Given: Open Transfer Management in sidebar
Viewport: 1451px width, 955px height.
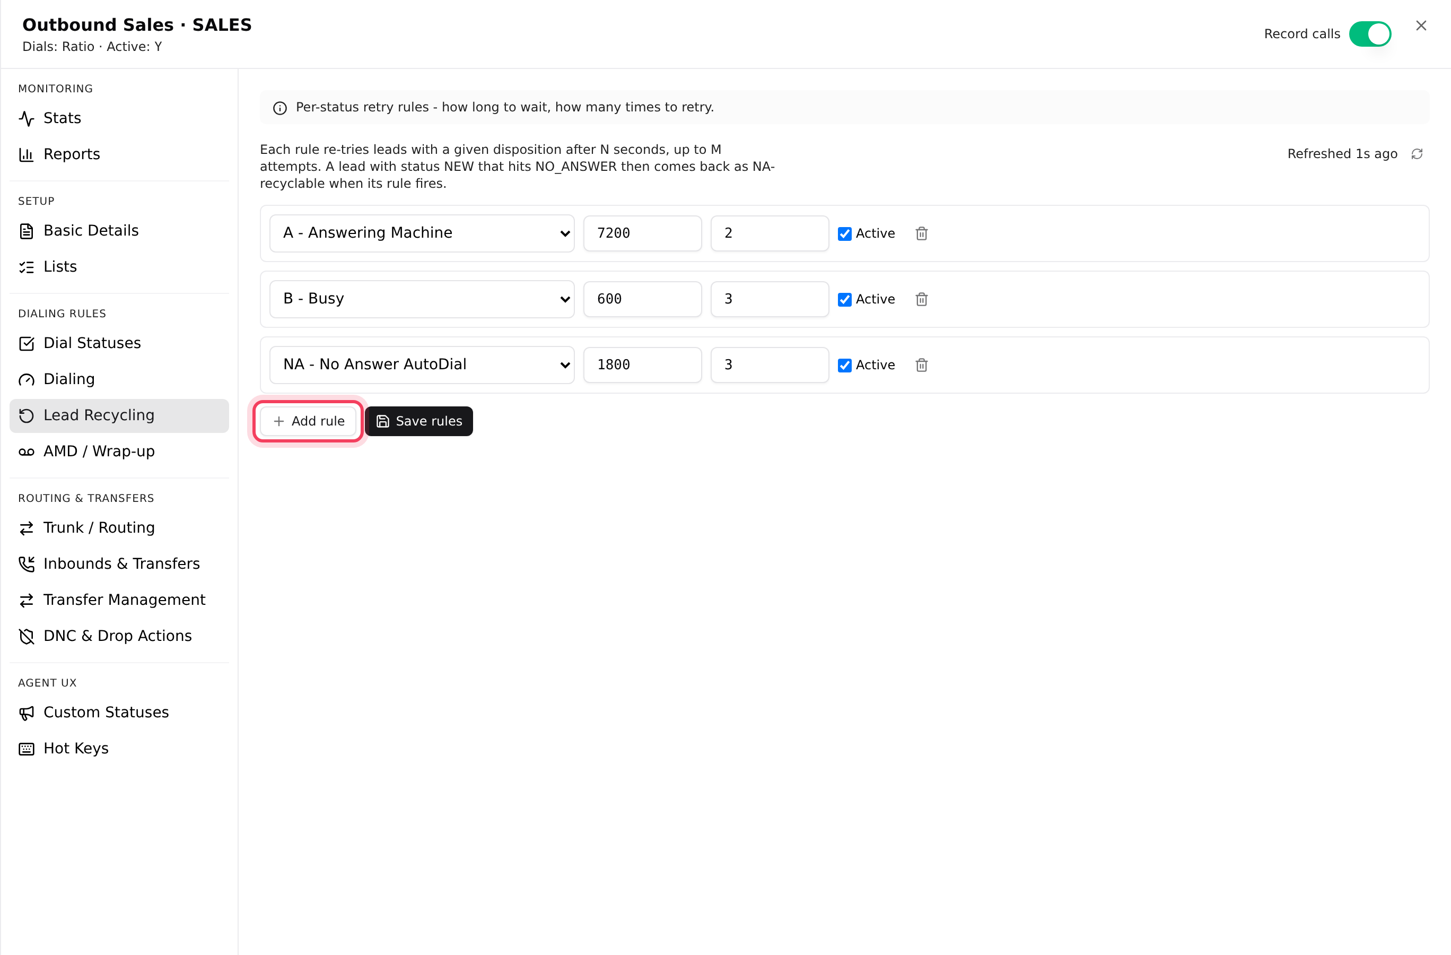Looking at the screenshot, I should [119, 600].
